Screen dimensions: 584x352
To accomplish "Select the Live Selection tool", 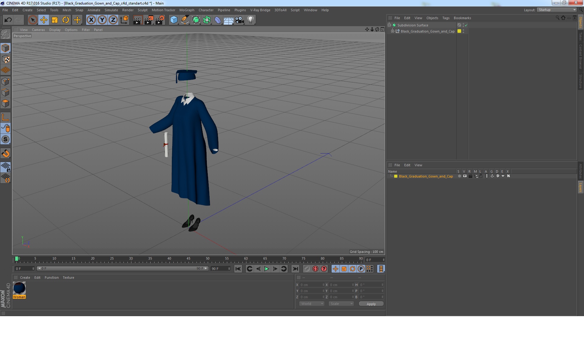I will tap(33, 20).
